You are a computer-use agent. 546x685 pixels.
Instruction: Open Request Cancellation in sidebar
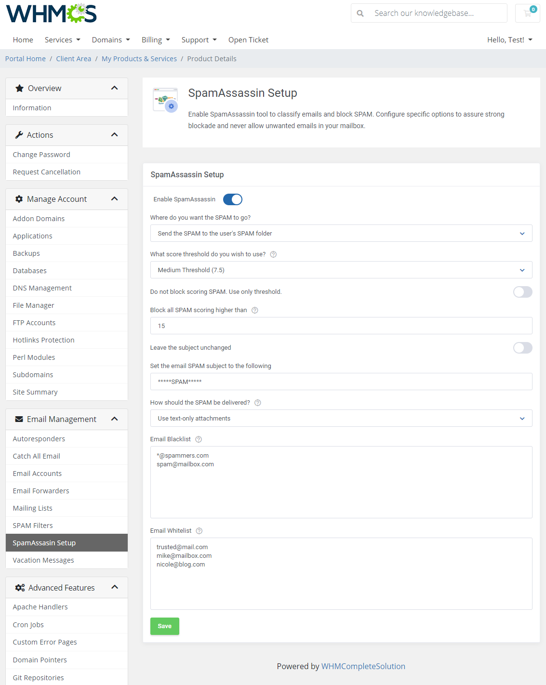[x=67, y=172]
